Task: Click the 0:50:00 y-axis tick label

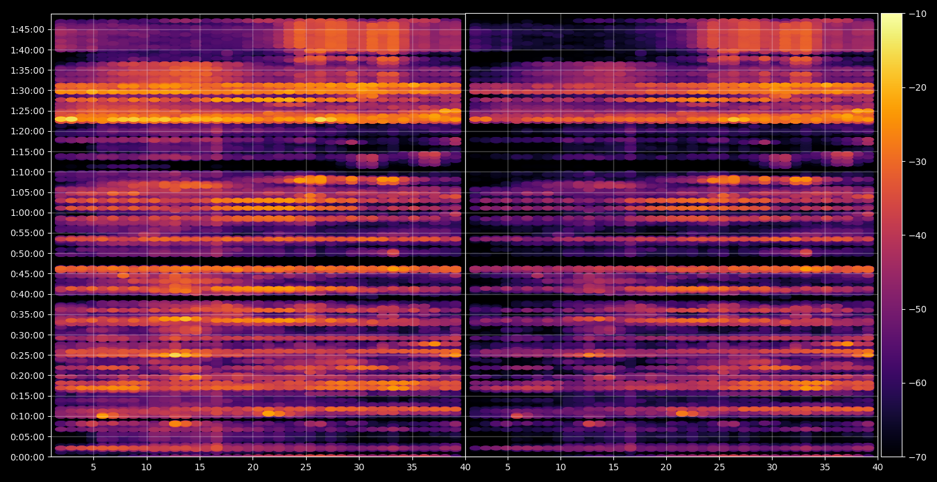Action: point(28,254)
